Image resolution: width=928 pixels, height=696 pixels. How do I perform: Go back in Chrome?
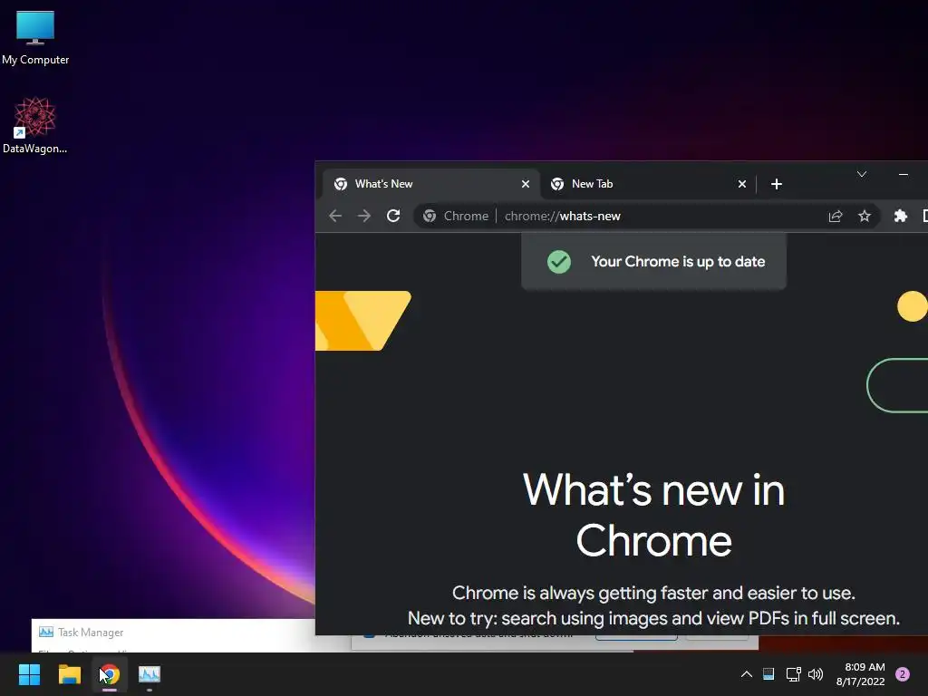(335, 216)
